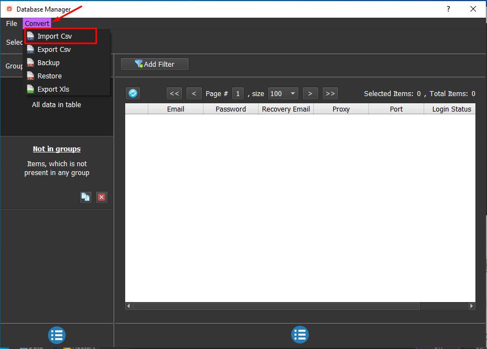Viewport: 487px width, 349px height.
Task: Click the Backup SQL file icon
Action: (x=30, y=62)
